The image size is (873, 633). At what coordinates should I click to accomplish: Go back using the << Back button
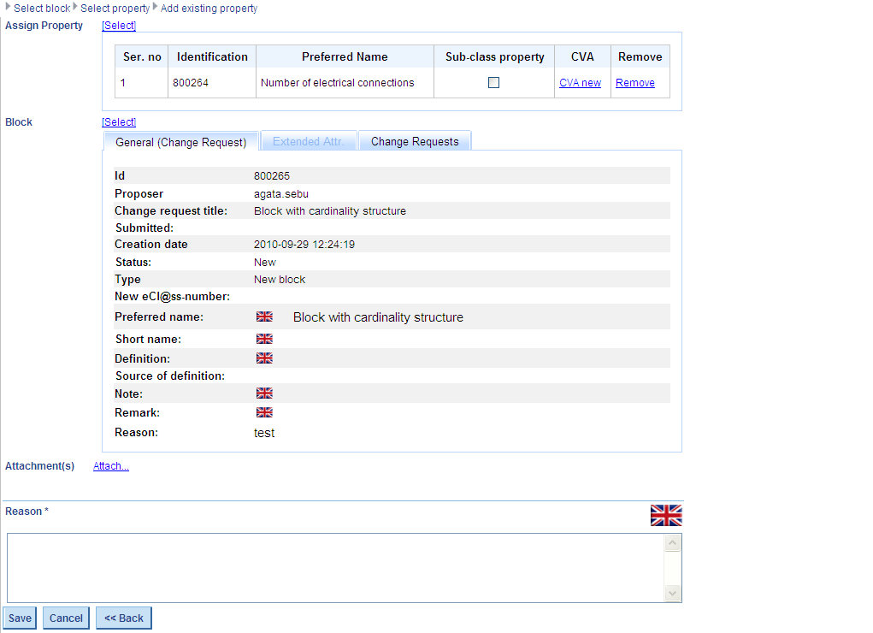(124, 618)
